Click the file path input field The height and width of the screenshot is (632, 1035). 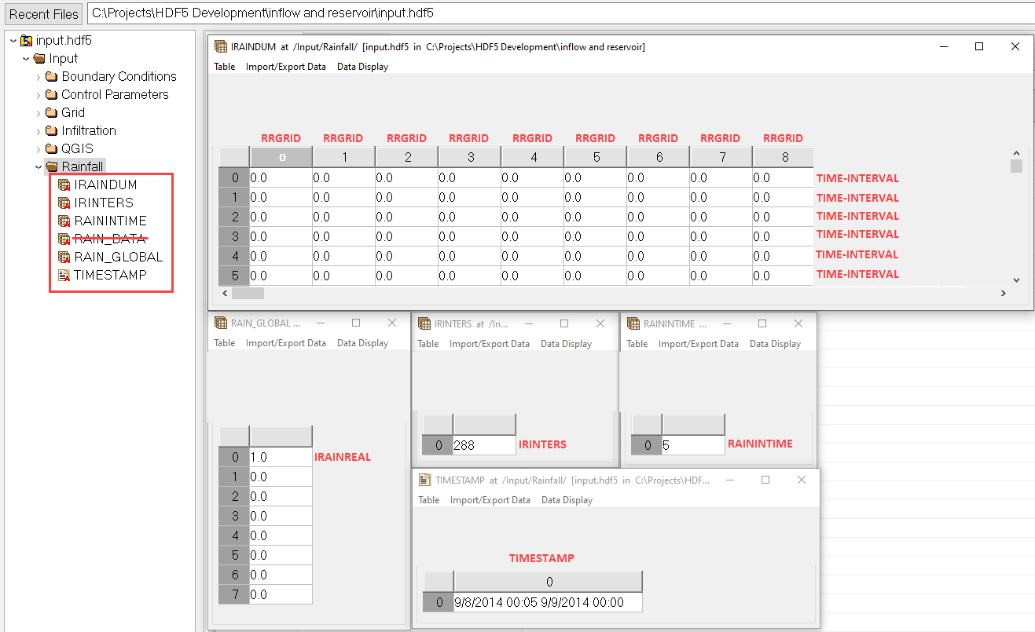pyautogui.click(x=550, y=13)
